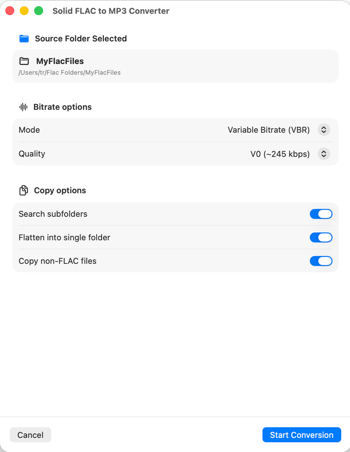
Task: Click the yellow minimize window button
Action: (24, 11)
